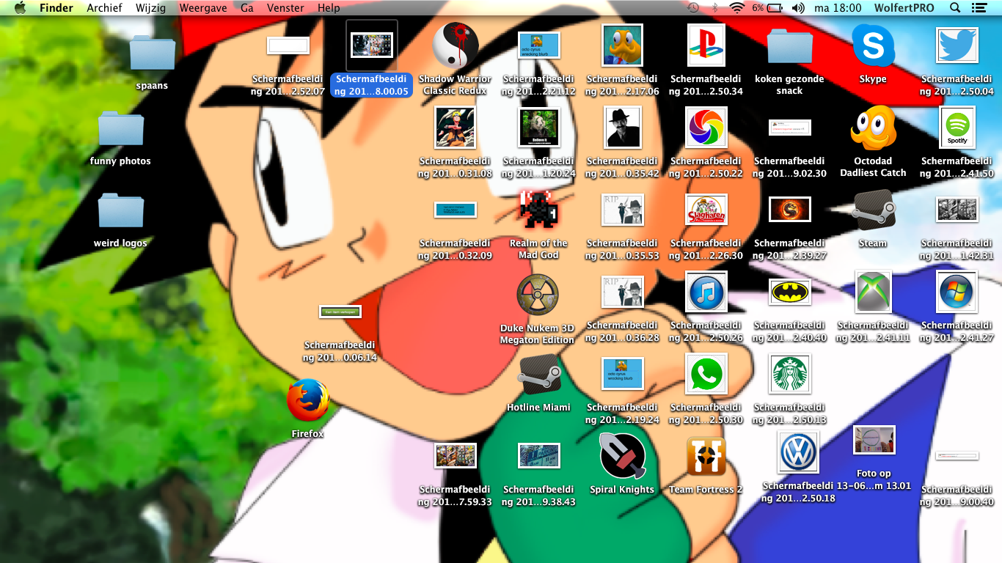Open the Firefox desktop icon
Viewport: 1002px width, 563px height.
click(307, 400)
